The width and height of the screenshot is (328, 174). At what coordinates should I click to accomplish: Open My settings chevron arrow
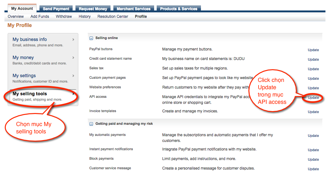tap(73, 76)
